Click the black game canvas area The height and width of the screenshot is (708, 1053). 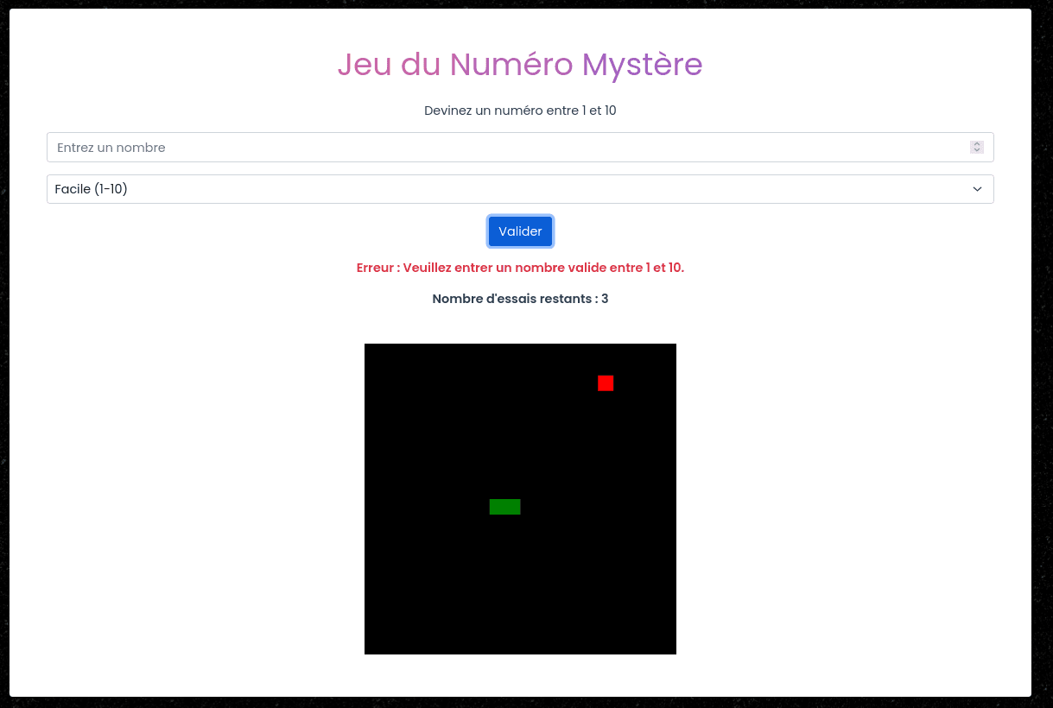pos(518,587)
